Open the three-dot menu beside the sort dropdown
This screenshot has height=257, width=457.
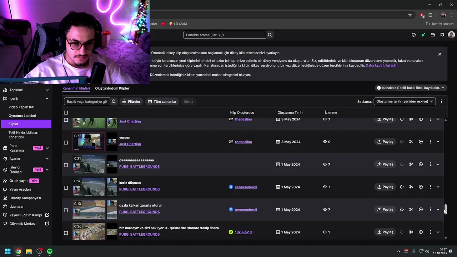tap(442, 101)
